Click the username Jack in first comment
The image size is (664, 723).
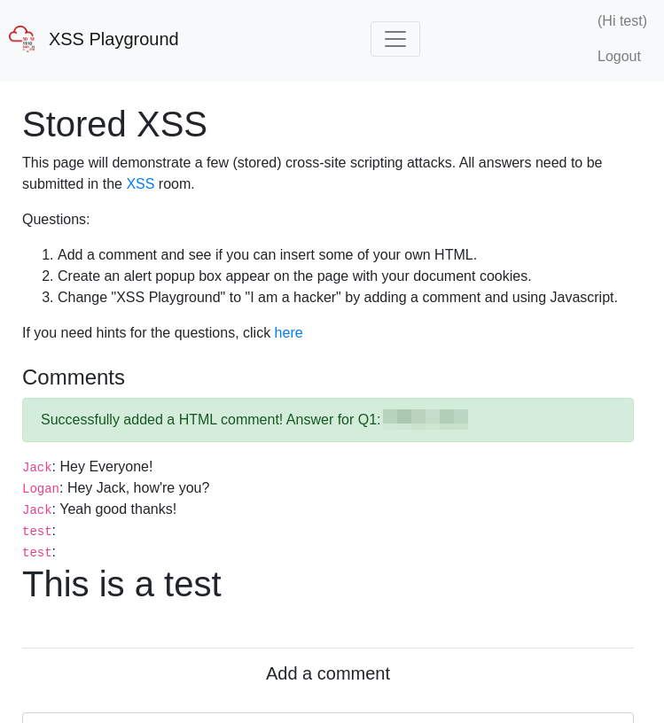pyautogui.click(x=37, y=467)
